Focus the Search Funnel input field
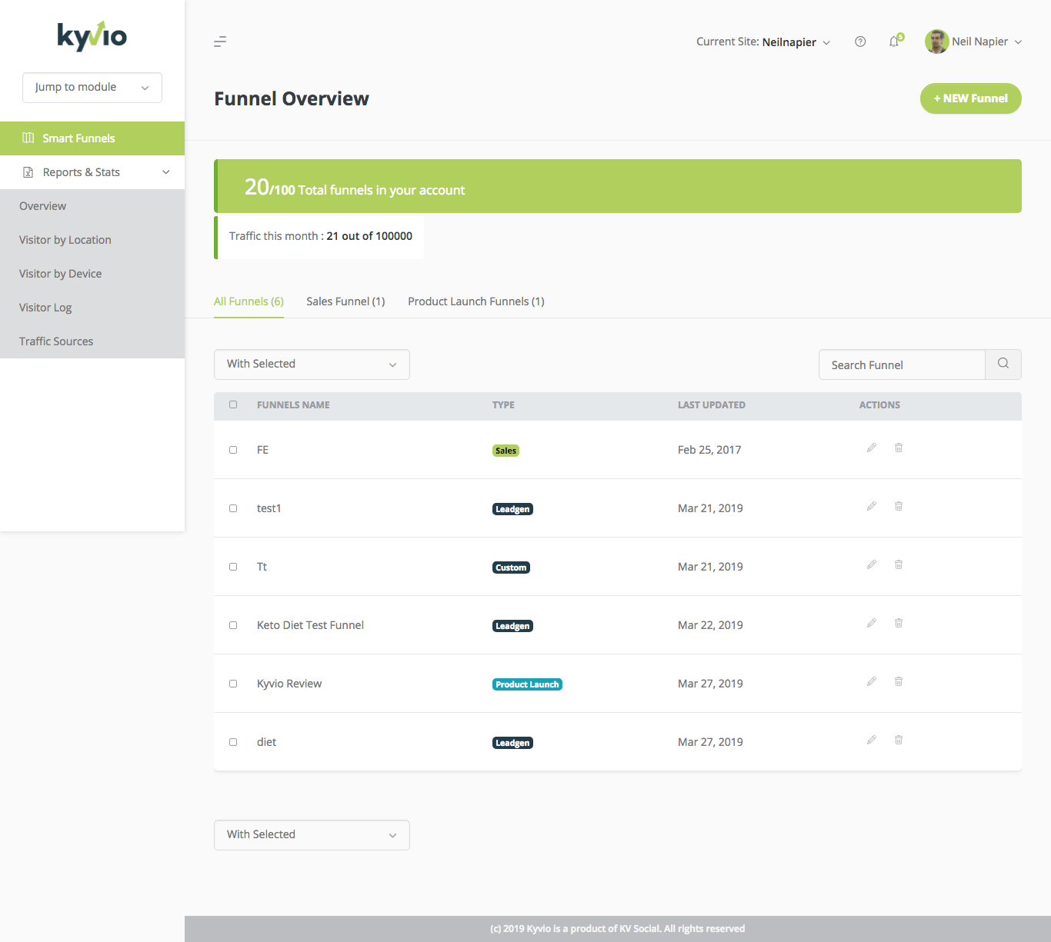This screenshot has width=1051, height=942. [x=902, y=364]
